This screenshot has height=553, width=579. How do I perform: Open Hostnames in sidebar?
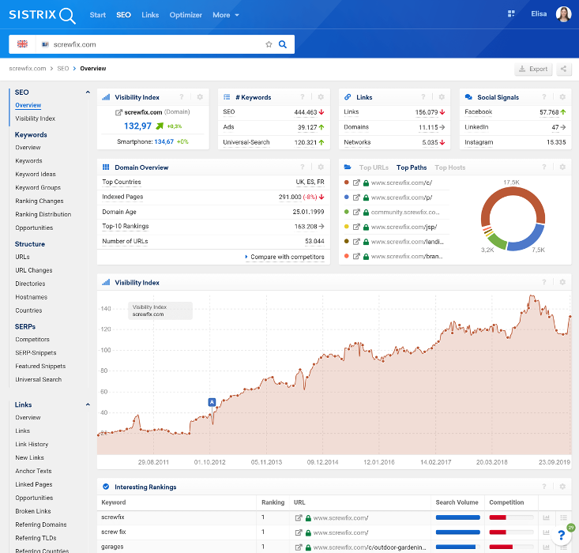coord(31,297)
